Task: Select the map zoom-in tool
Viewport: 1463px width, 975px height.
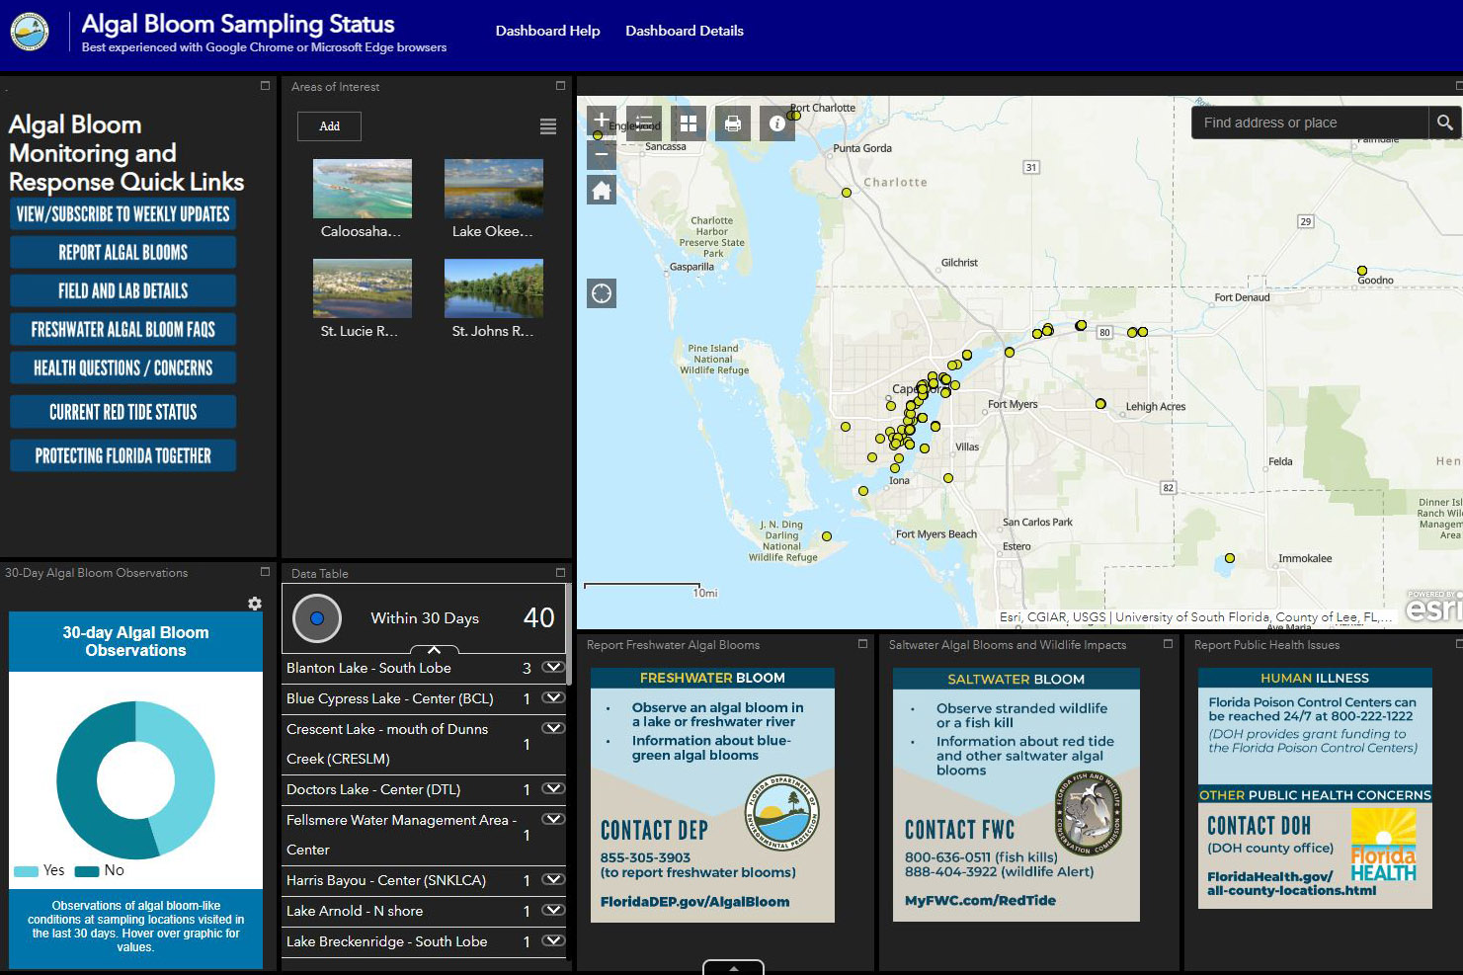Action: (602, 119)
